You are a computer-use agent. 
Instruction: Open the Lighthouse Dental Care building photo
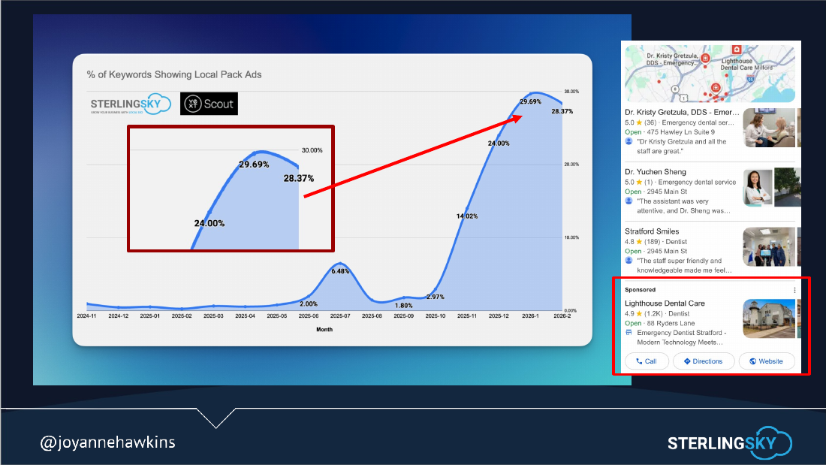click(769, 319)
